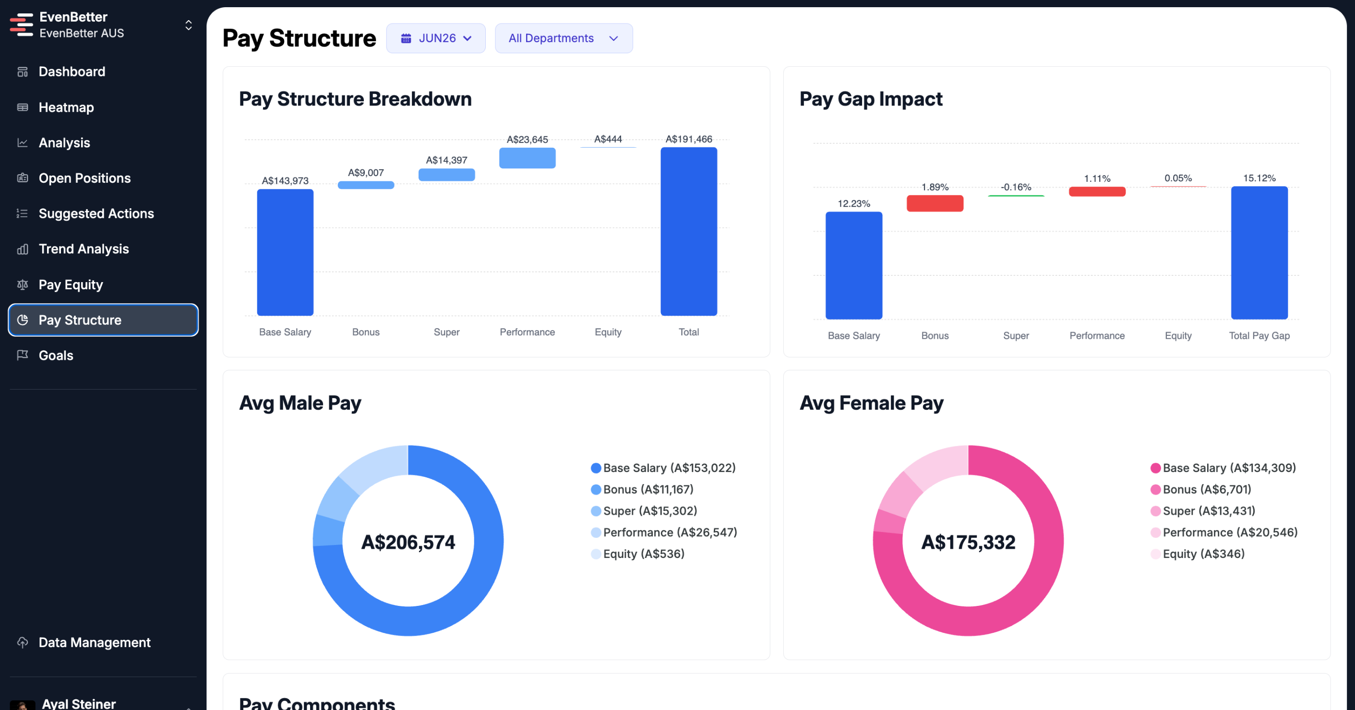Click the A$206,574 male donut center value
Viewport: 1355px width, 710px height.
point(408,542)
